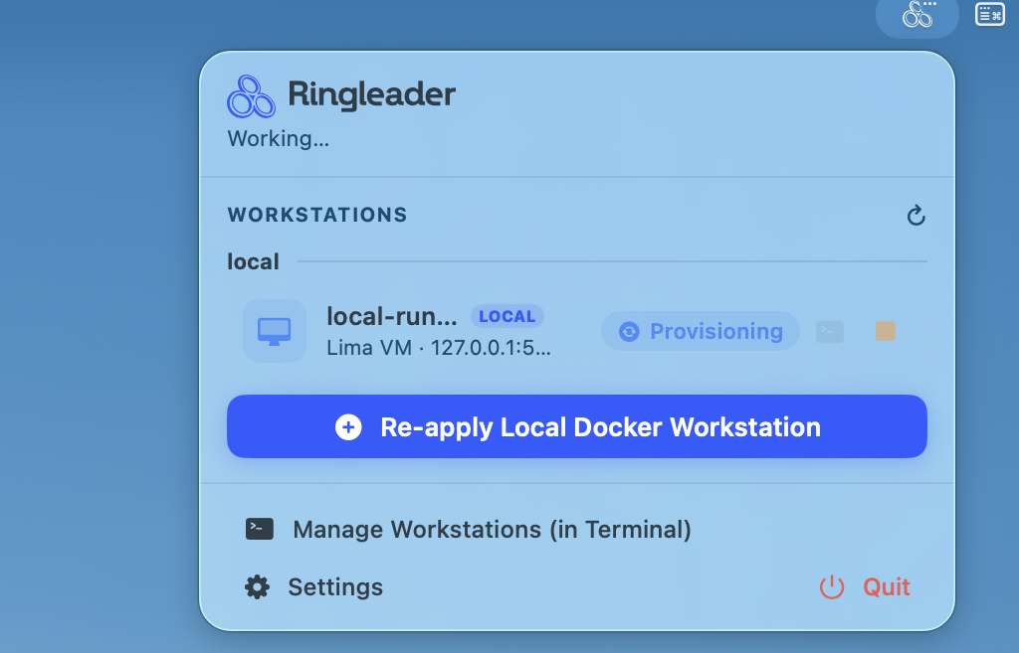Click the Quit power icon
The image size is (1019, 653).
832,586
